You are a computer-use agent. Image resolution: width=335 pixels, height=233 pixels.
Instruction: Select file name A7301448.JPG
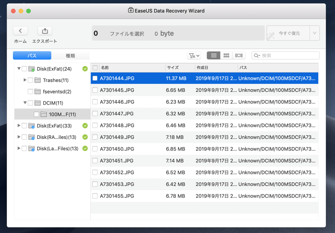[117, 126]
